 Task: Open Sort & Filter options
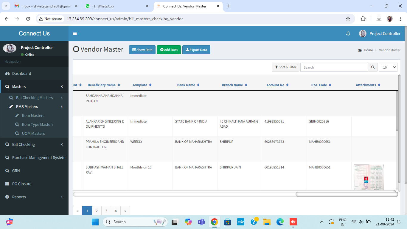tap(285, 67)
